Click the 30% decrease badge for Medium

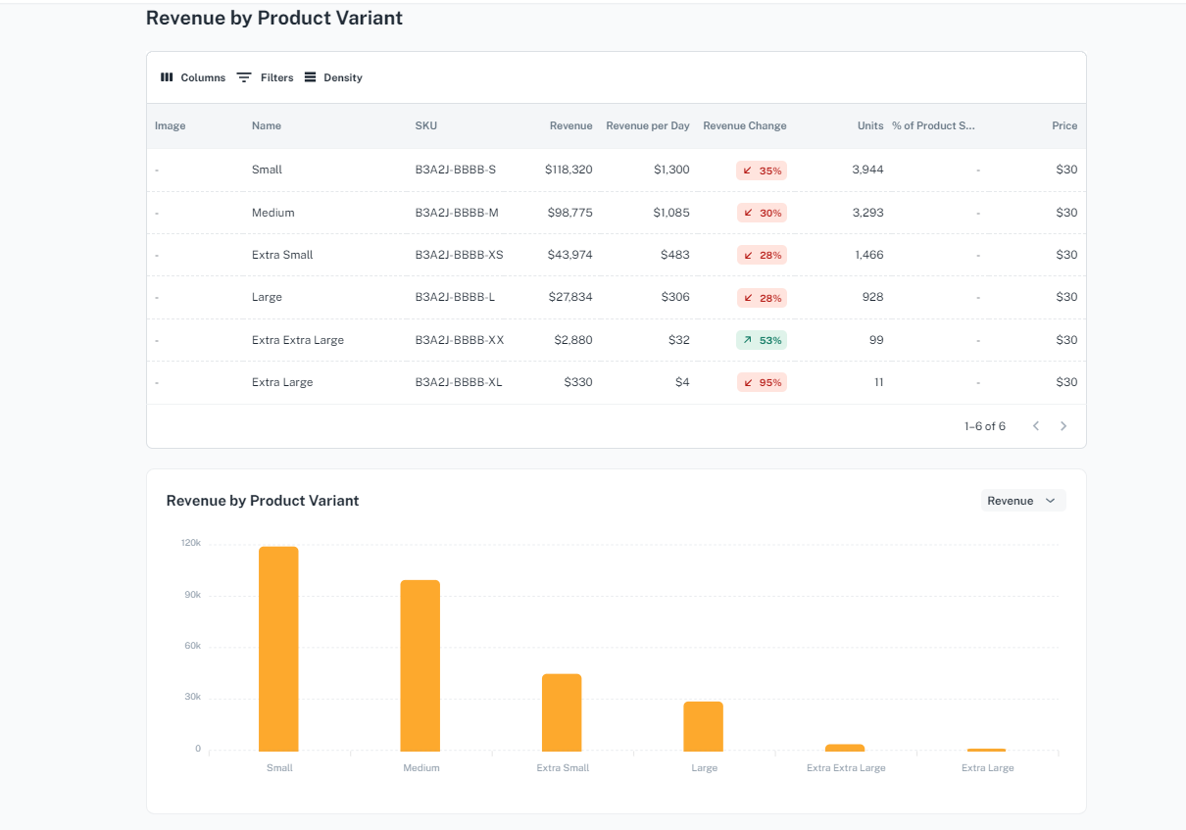pyautogui.click(x=762, y=213)
